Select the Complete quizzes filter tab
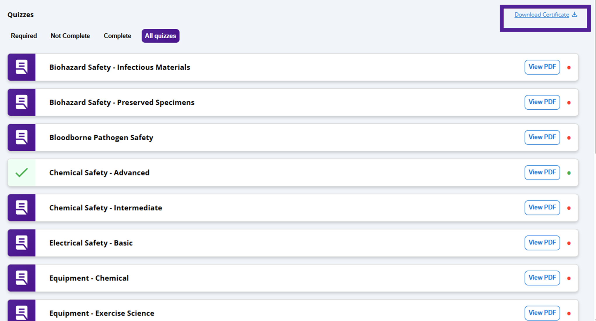Viewport: 596px width, 321px height. 117,36
